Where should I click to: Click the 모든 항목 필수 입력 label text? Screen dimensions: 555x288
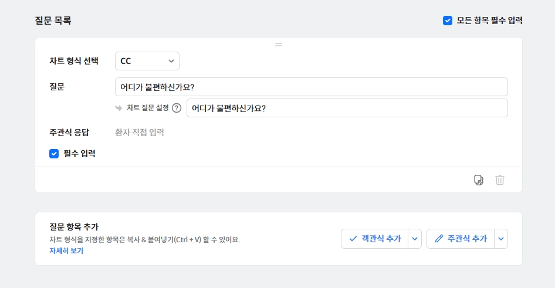point(489,21)
